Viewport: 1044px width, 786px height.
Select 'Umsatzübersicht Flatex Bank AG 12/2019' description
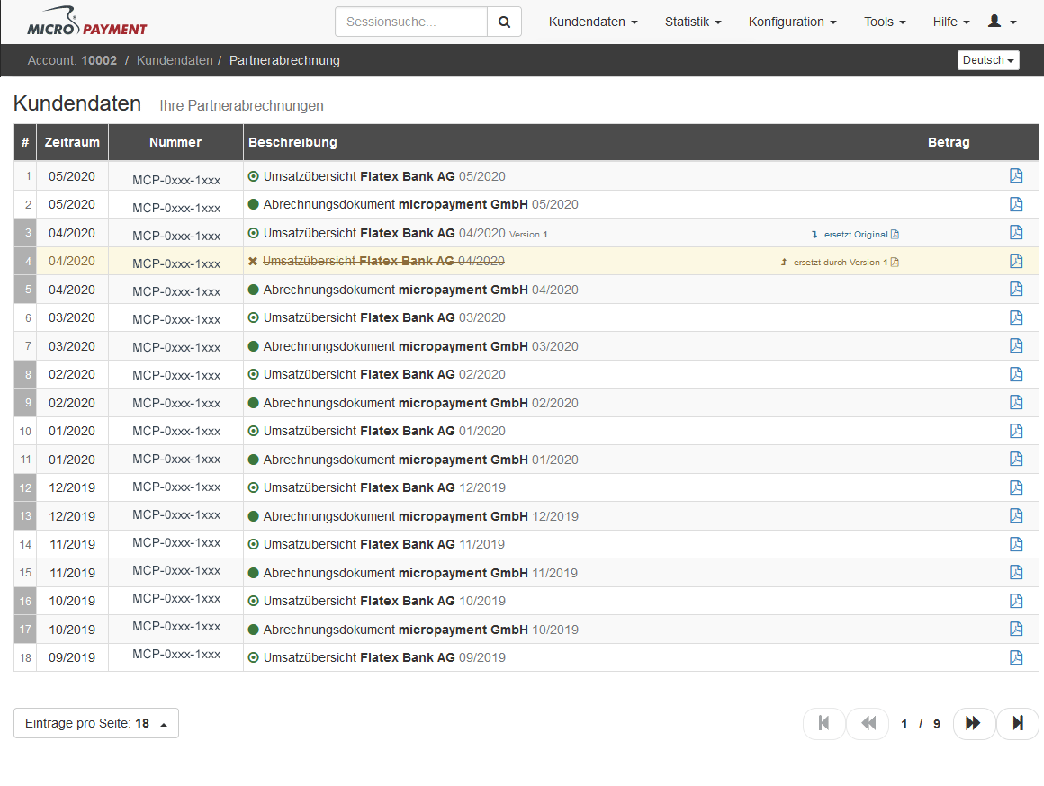pyautogui.click(x=384, y=487)
